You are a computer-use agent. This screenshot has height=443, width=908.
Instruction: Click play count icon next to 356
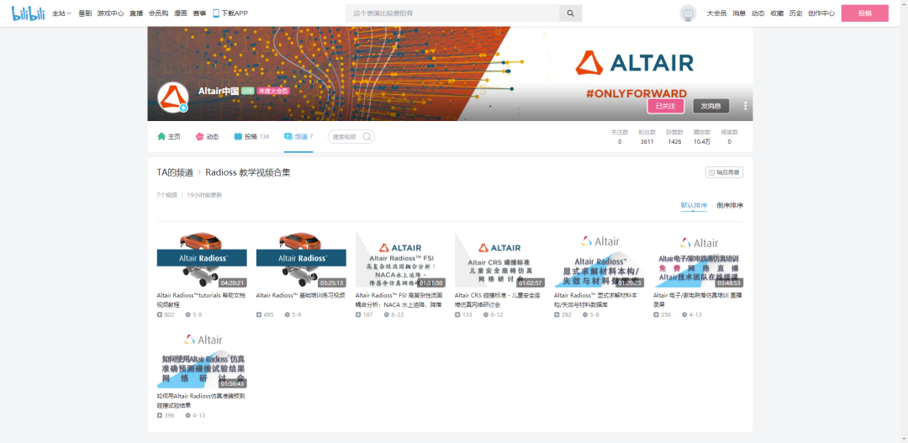(656, 315)
